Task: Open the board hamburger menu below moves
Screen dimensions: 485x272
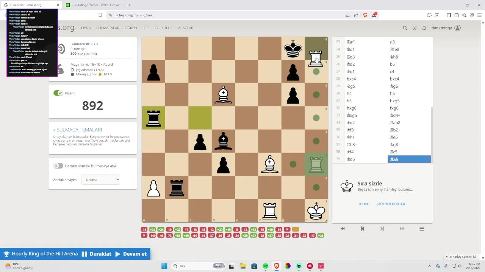Action: click(421, 229)
